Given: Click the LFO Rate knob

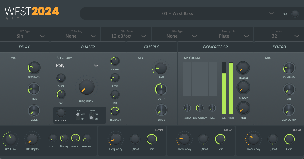Looking at the screenshot, I should pos(10,139).
